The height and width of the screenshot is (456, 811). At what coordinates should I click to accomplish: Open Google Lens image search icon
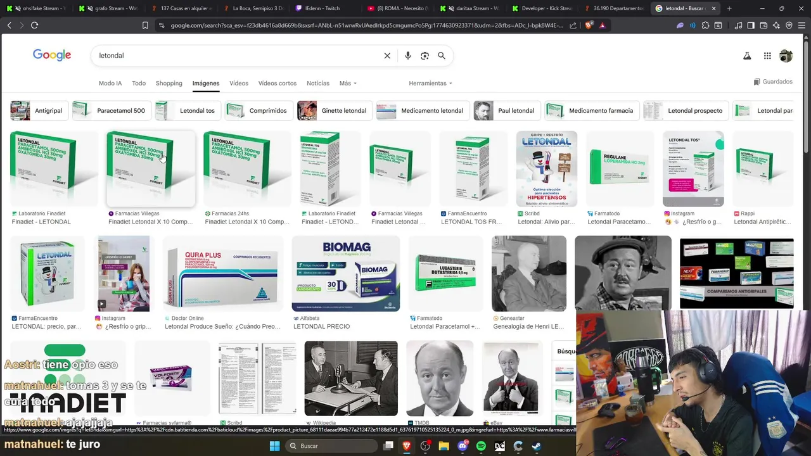pos(425,56)
